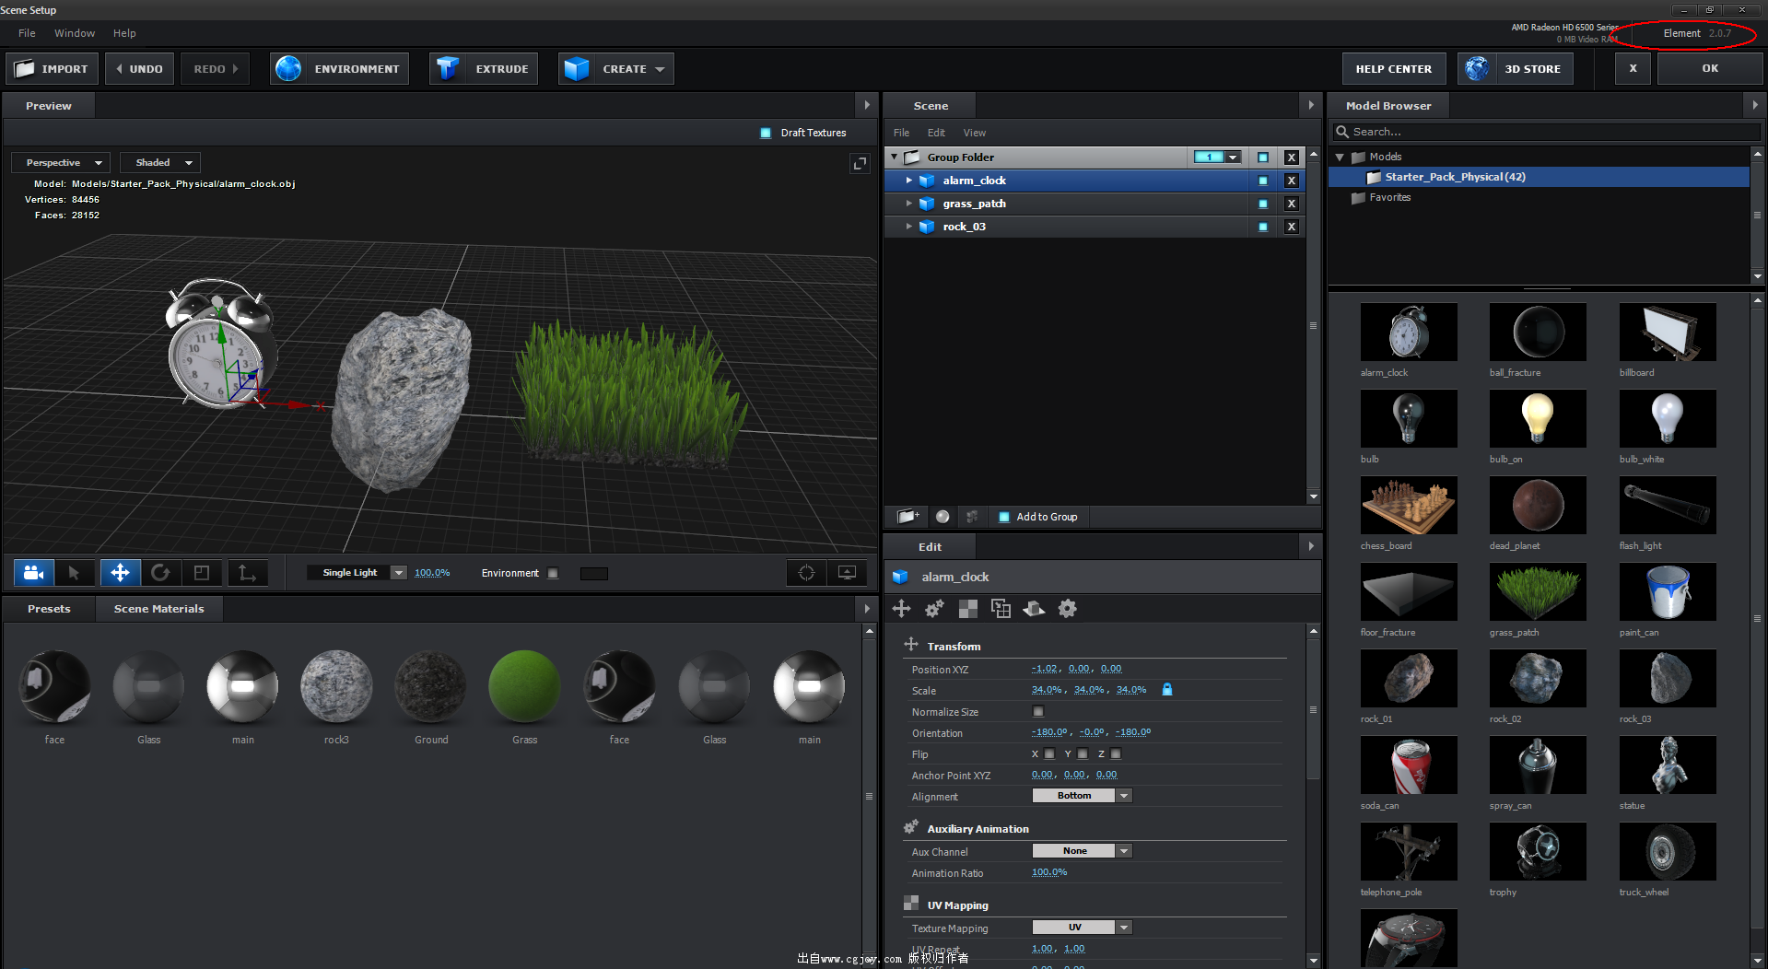The height and width of the screenshot is (969, 1768).
Task: Click the Add to Group button
Action: (x=1038, y=517)
